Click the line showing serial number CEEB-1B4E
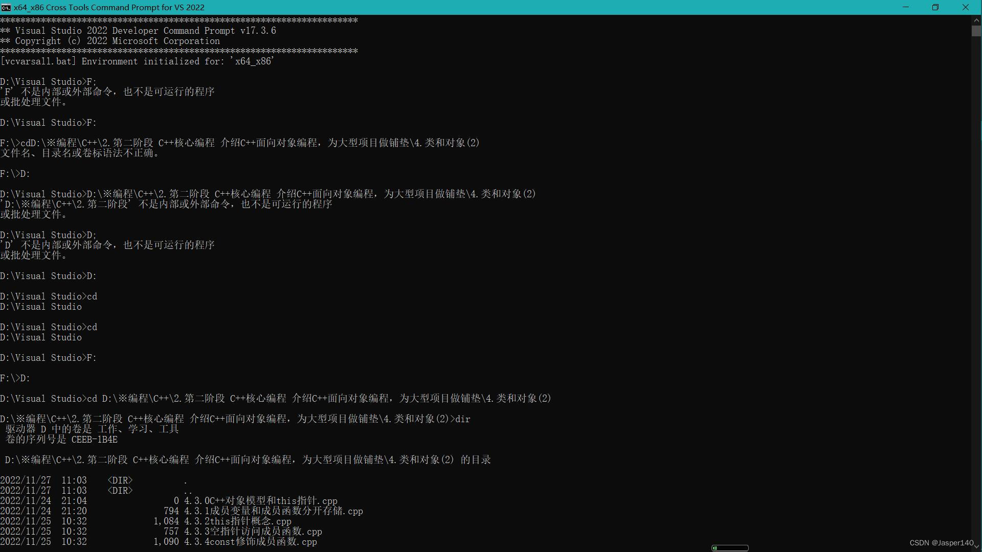Viewport: 982px width, 552px height. click(61, 440)
